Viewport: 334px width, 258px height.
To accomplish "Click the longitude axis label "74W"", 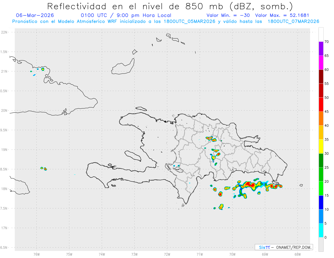I will coord(102,254).
